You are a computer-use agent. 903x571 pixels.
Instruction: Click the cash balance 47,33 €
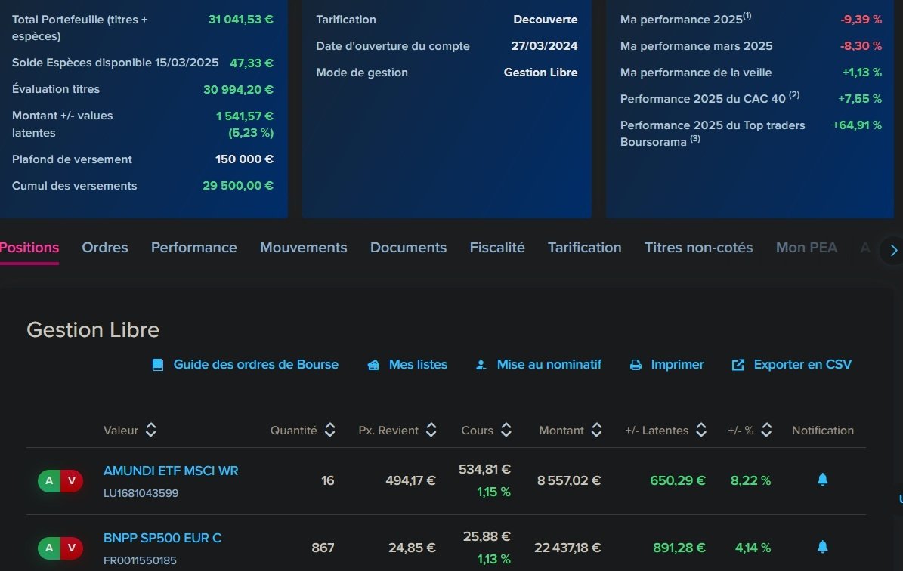(x=252, y=63)
